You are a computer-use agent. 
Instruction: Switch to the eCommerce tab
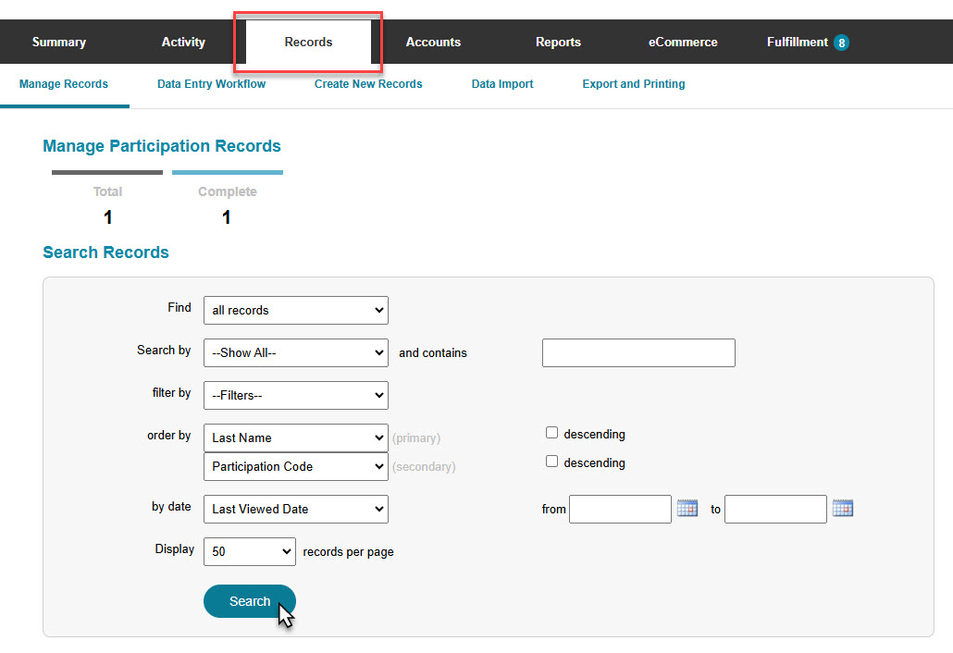683,42
